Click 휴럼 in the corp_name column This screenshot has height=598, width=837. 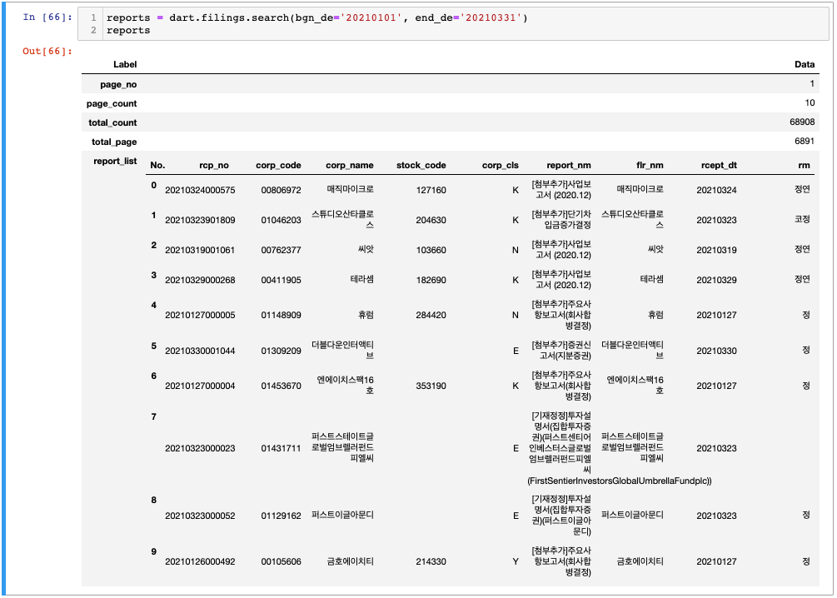tap(365, 315)
